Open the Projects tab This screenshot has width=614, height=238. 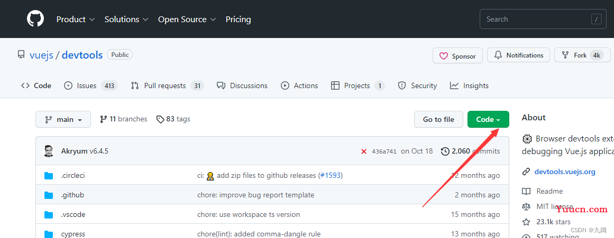358,85
